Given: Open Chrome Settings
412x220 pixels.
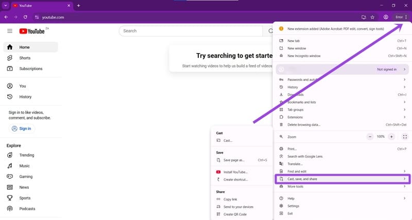Looking at the screenshot, I should coord(342,206).
